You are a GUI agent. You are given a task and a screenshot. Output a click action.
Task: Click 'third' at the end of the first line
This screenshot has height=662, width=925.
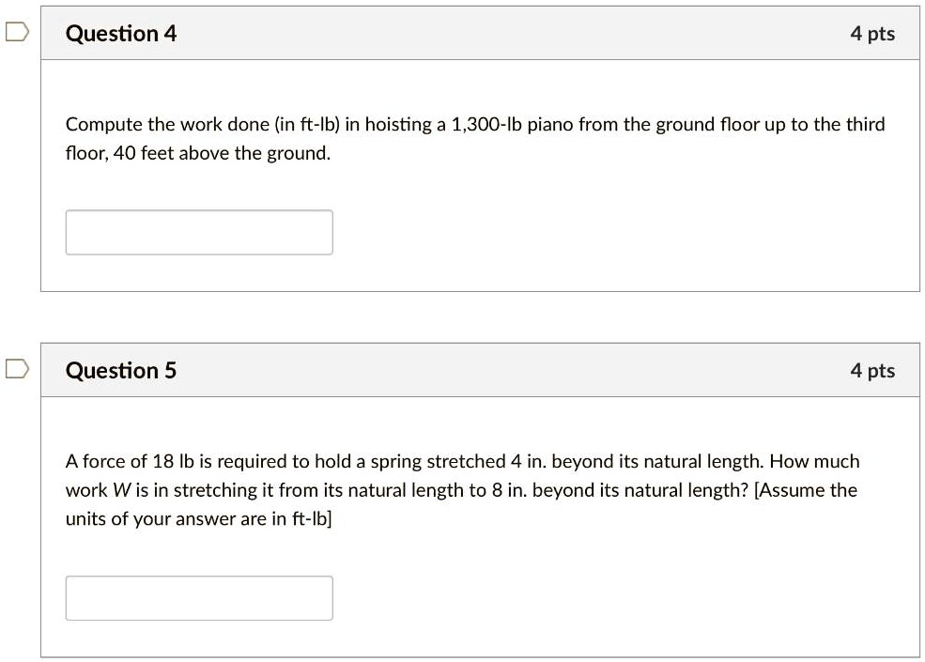(x=866, y=125)
